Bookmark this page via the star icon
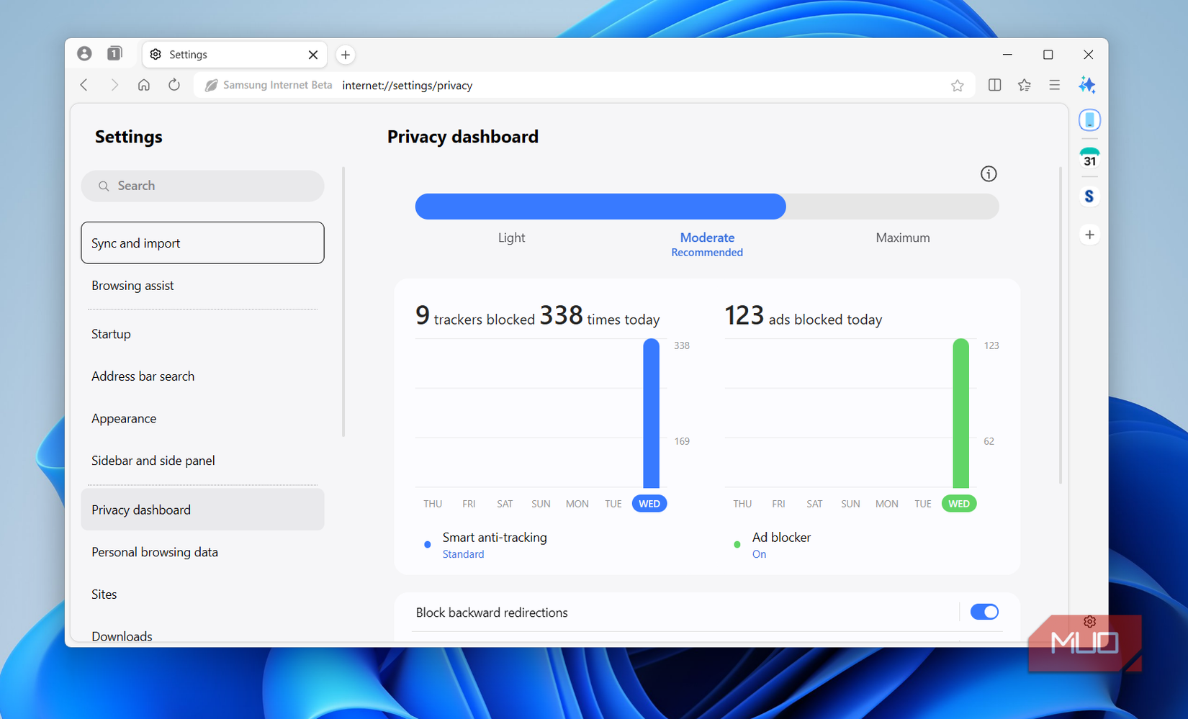 (958, 85)
